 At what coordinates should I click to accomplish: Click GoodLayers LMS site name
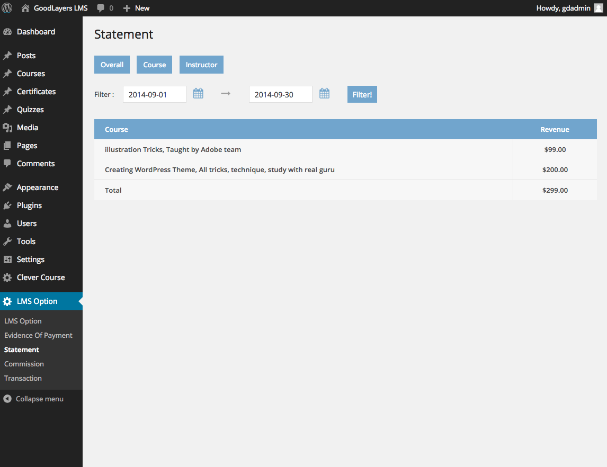point(61,8)
